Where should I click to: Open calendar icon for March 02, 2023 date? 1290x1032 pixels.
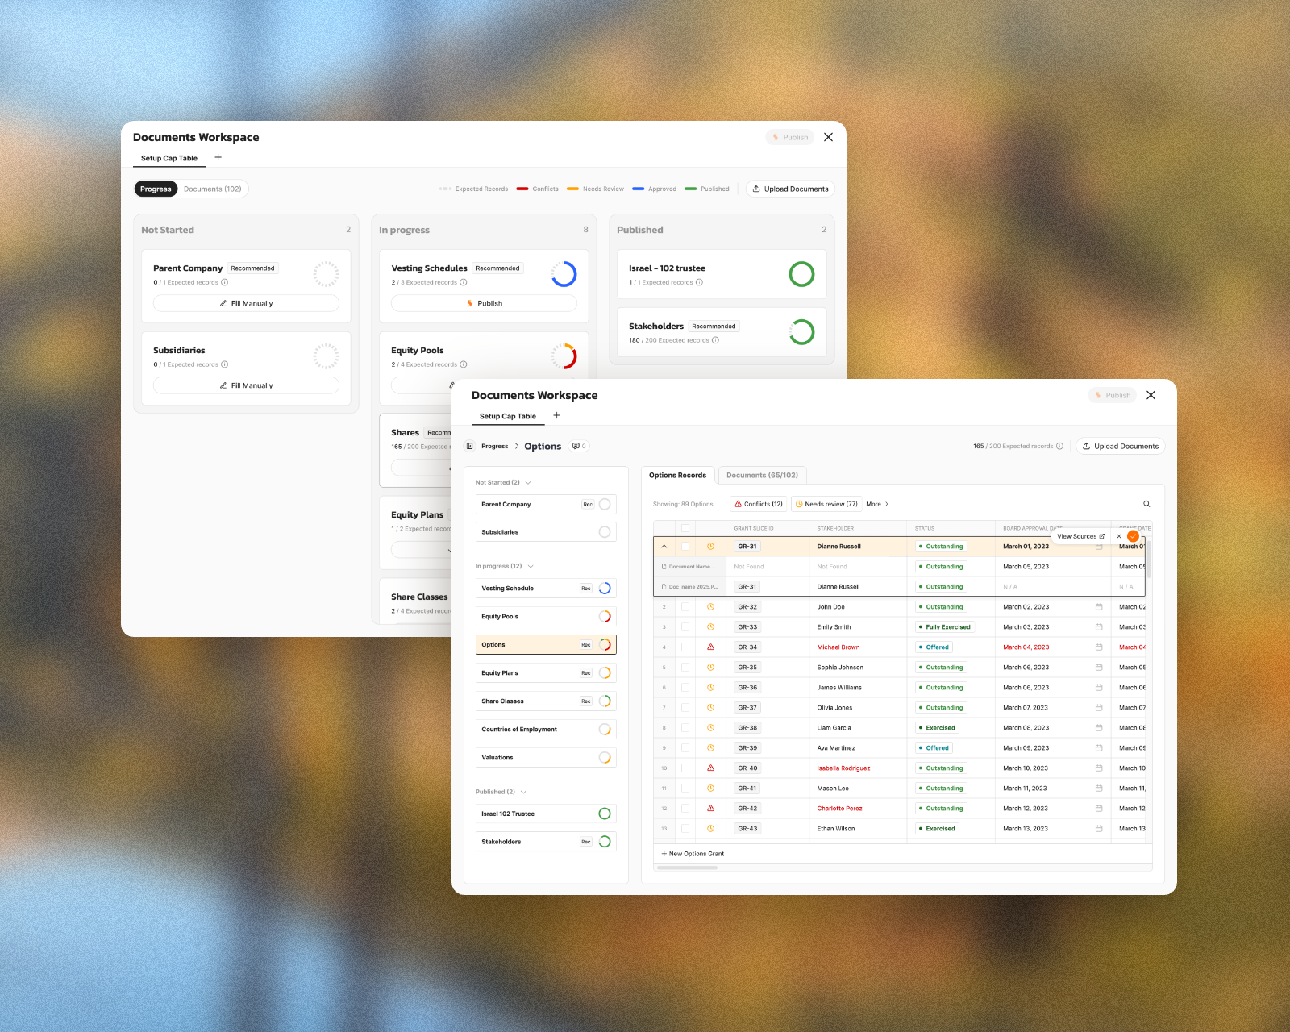1099,606
